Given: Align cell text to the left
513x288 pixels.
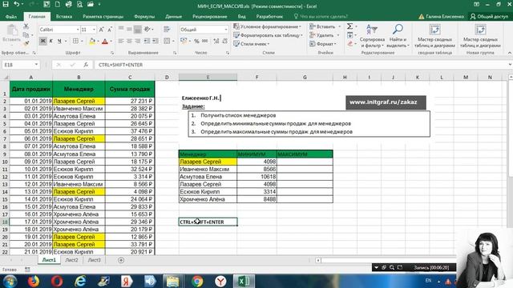Looking at the screenshot, I should 121,41.
